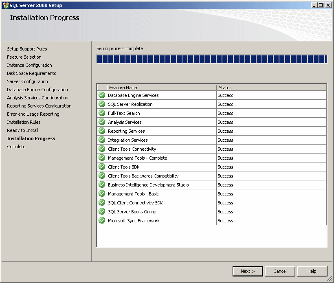The height and width of the screenshot is (283, 334).
Task: Click the Success status for Integration Services
Action: coord(225,140)
